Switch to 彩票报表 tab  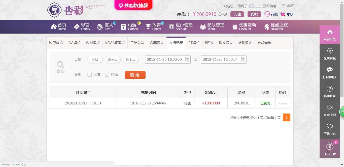[x=157, y=43]
